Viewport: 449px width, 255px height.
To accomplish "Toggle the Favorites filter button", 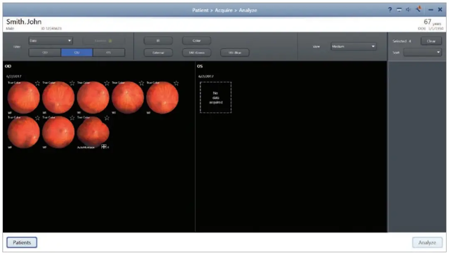I will click(104, 41).
